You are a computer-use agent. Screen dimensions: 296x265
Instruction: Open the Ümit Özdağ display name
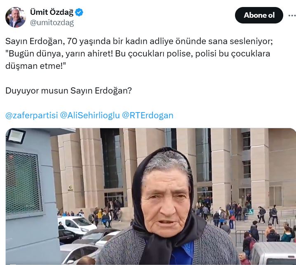click(x=52, y=12)
